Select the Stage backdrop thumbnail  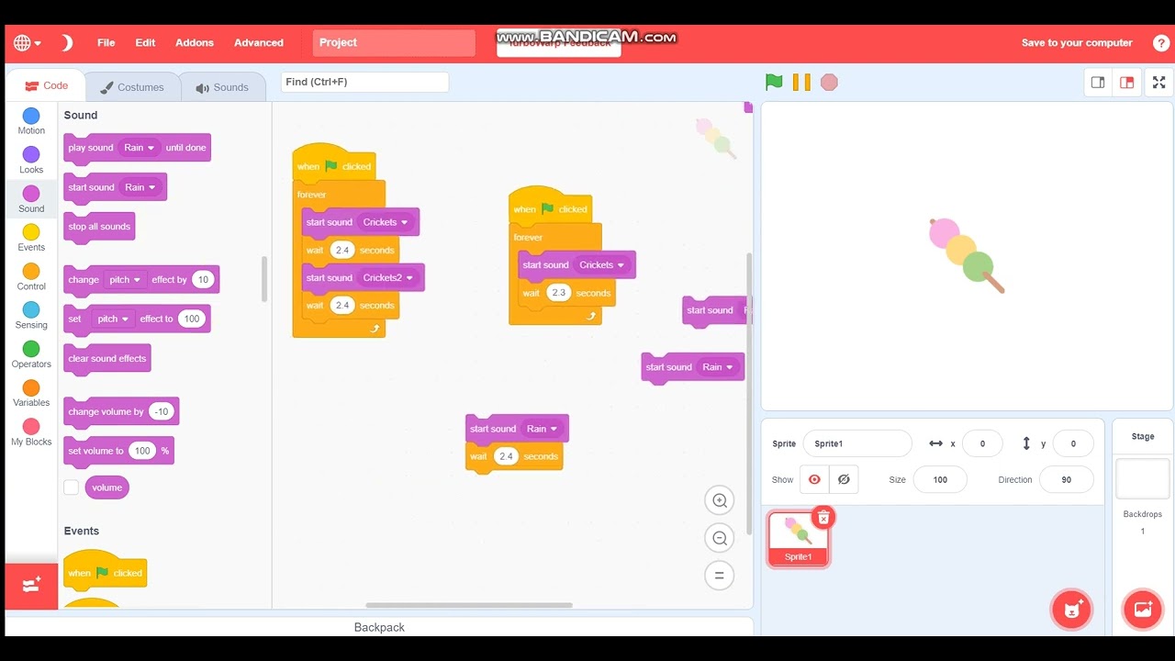tap(1143, 479)
